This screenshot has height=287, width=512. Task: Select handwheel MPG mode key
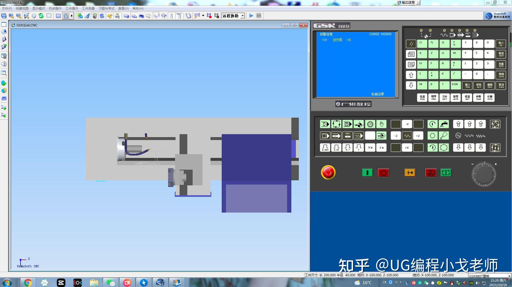pos(370,124)
